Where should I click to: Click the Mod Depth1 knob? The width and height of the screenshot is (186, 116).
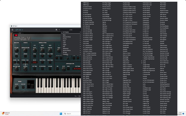pos(42,50)
